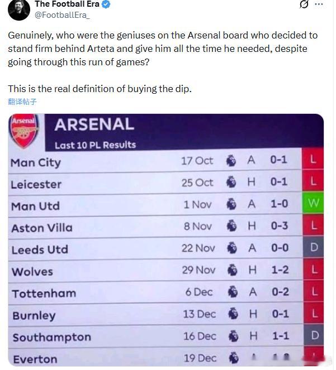Screen dimensions: 336x370
Task: Open The Football Era profile avatar
Action: (x=19, y=8)
